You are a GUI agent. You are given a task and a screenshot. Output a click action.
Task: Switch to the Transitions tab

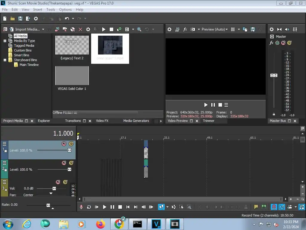coord(73,121)
